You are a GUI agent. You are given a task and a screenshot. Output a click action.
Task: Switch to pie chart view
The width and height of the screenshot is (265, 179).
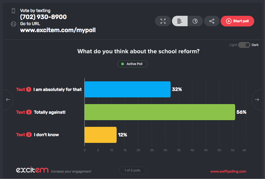[x=195, y=21]
